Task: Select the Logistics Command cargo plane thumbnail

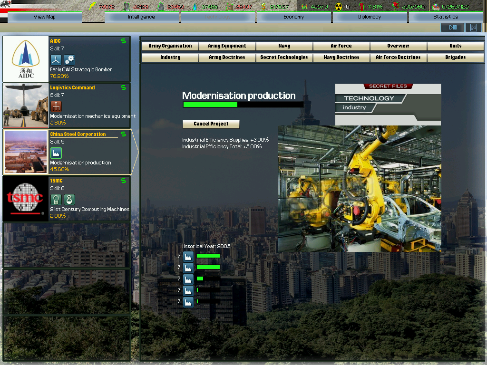Action: [x=26, y=106]
